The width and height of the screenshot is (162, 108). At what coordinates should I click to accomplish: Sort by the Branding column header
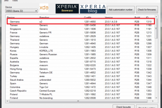tap(44, 17)
